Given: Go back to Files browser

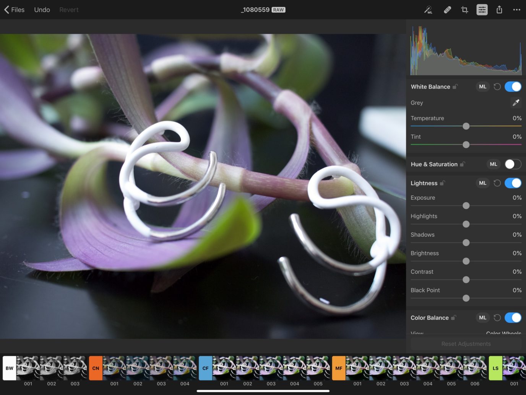Looking at the screenshot, I should click(x=14, y=10).
